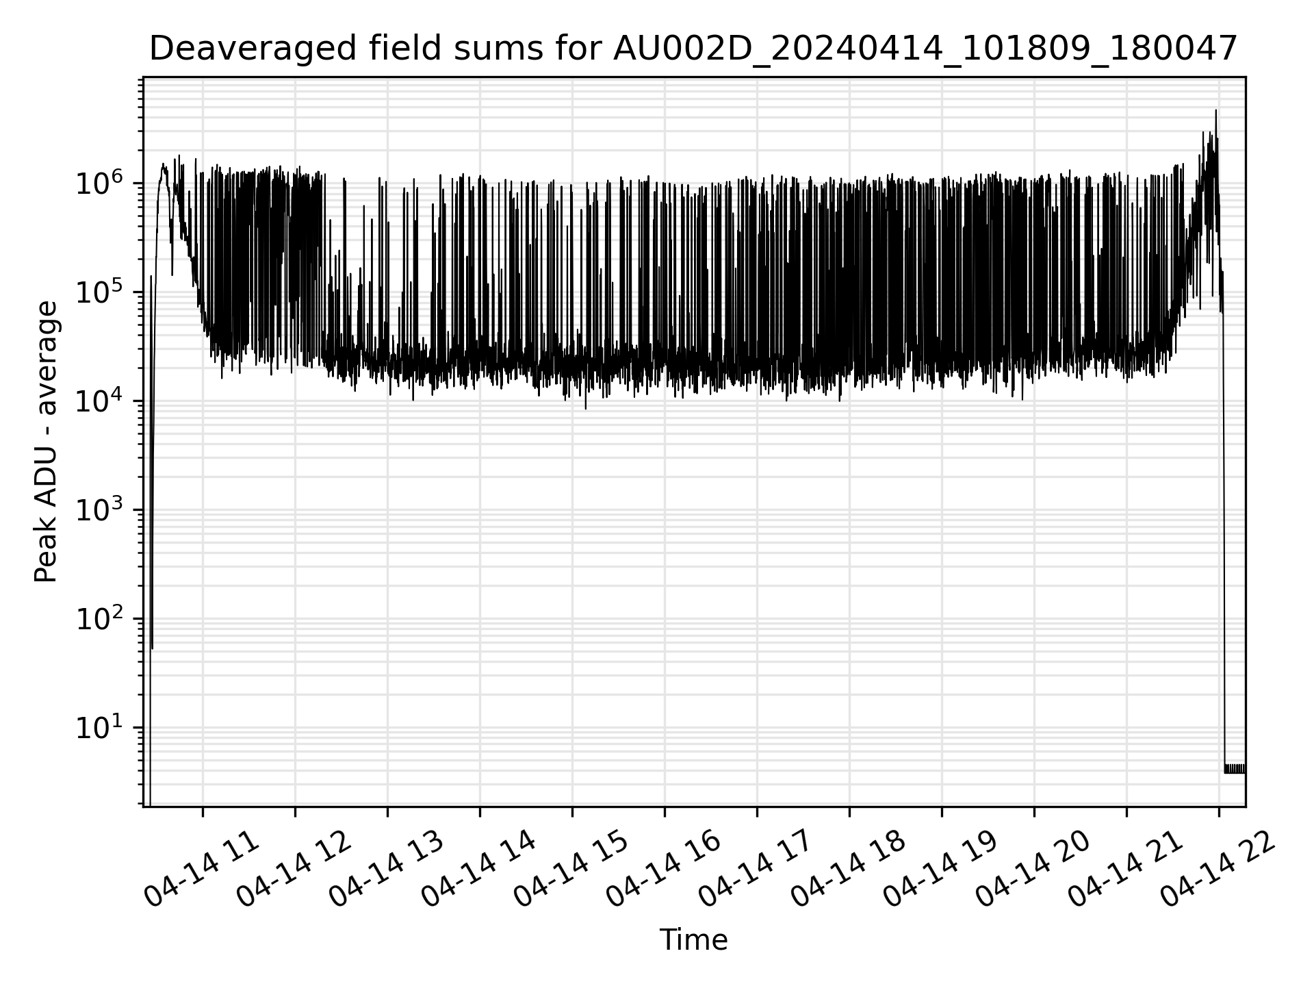This screenshot has width=1314, height=986.
Task: Click the chart title 'Deaveraged field sums for AU002D_20240414_101809_180047'
Action: [693, 49]
